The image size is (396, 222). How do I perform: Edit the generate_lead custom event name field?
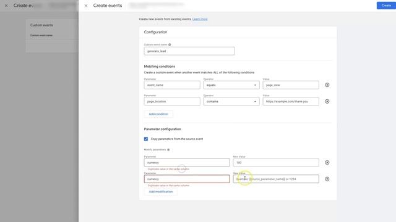coord(189,51)
